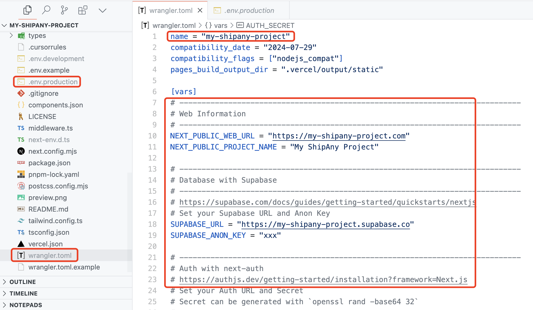Open the Source Control icon
The height and width of the screenshot is (310, 533).
(64, 11)
